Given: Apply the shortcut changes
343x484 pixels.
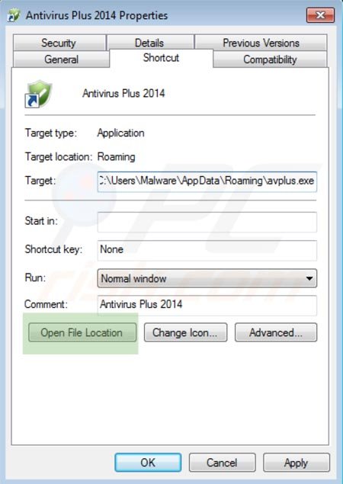Looking at the screenshot, I should [296, 463].
